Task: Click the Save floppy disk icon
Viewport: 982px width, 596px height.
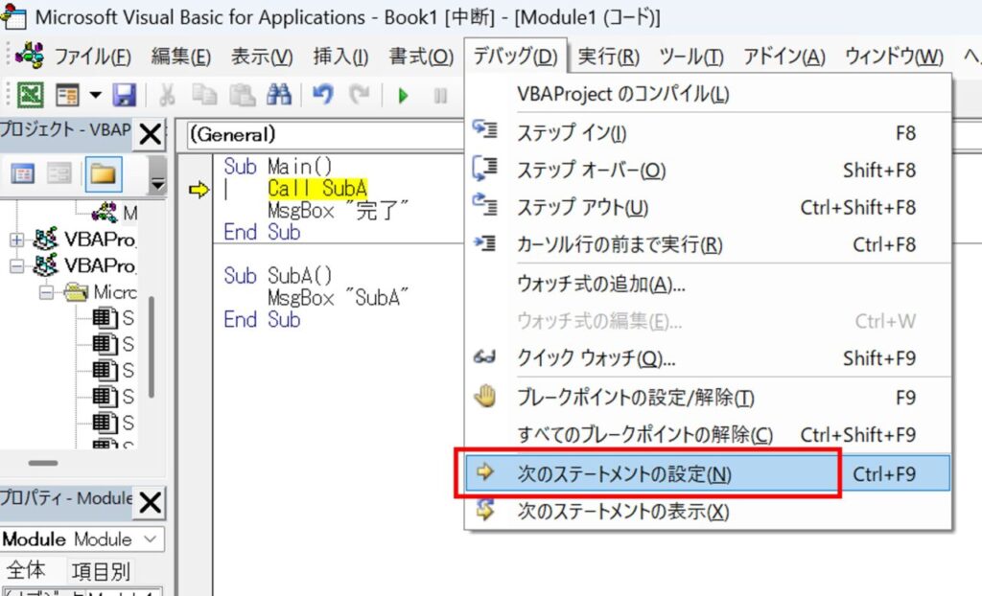Action: [x=125, y=95]
